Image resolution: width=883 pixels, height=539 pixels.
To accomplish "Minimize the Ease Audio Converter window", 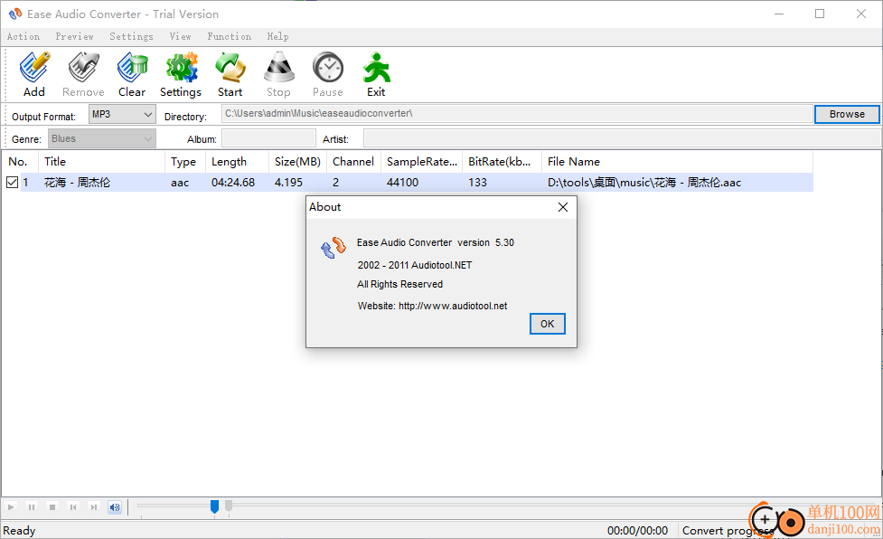I will pyautogui.click(x=779, y=14).
